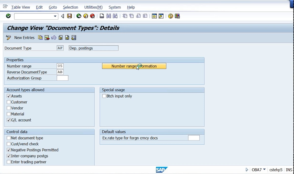Cancel with the red X icon
This screenshot has width=294, height=174.
pos(92,16)
